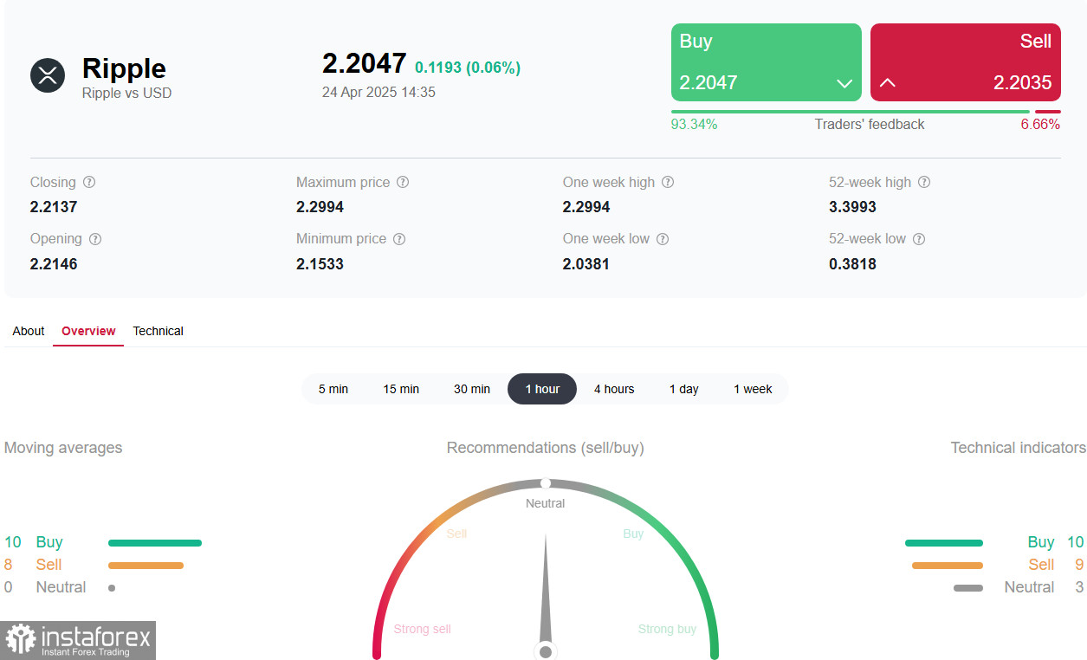The height and width of the screenshot is (660, 1087).
Task: Click the green Buy button
Action: pos(767,62)
